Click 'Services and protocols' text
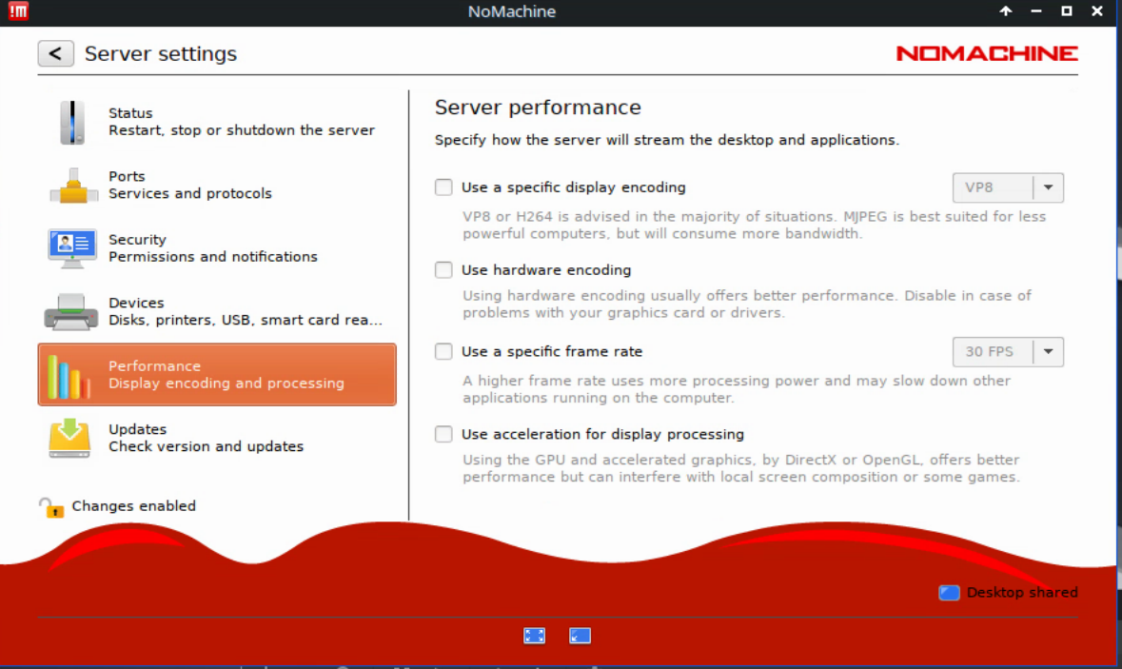 pos(190,194)
